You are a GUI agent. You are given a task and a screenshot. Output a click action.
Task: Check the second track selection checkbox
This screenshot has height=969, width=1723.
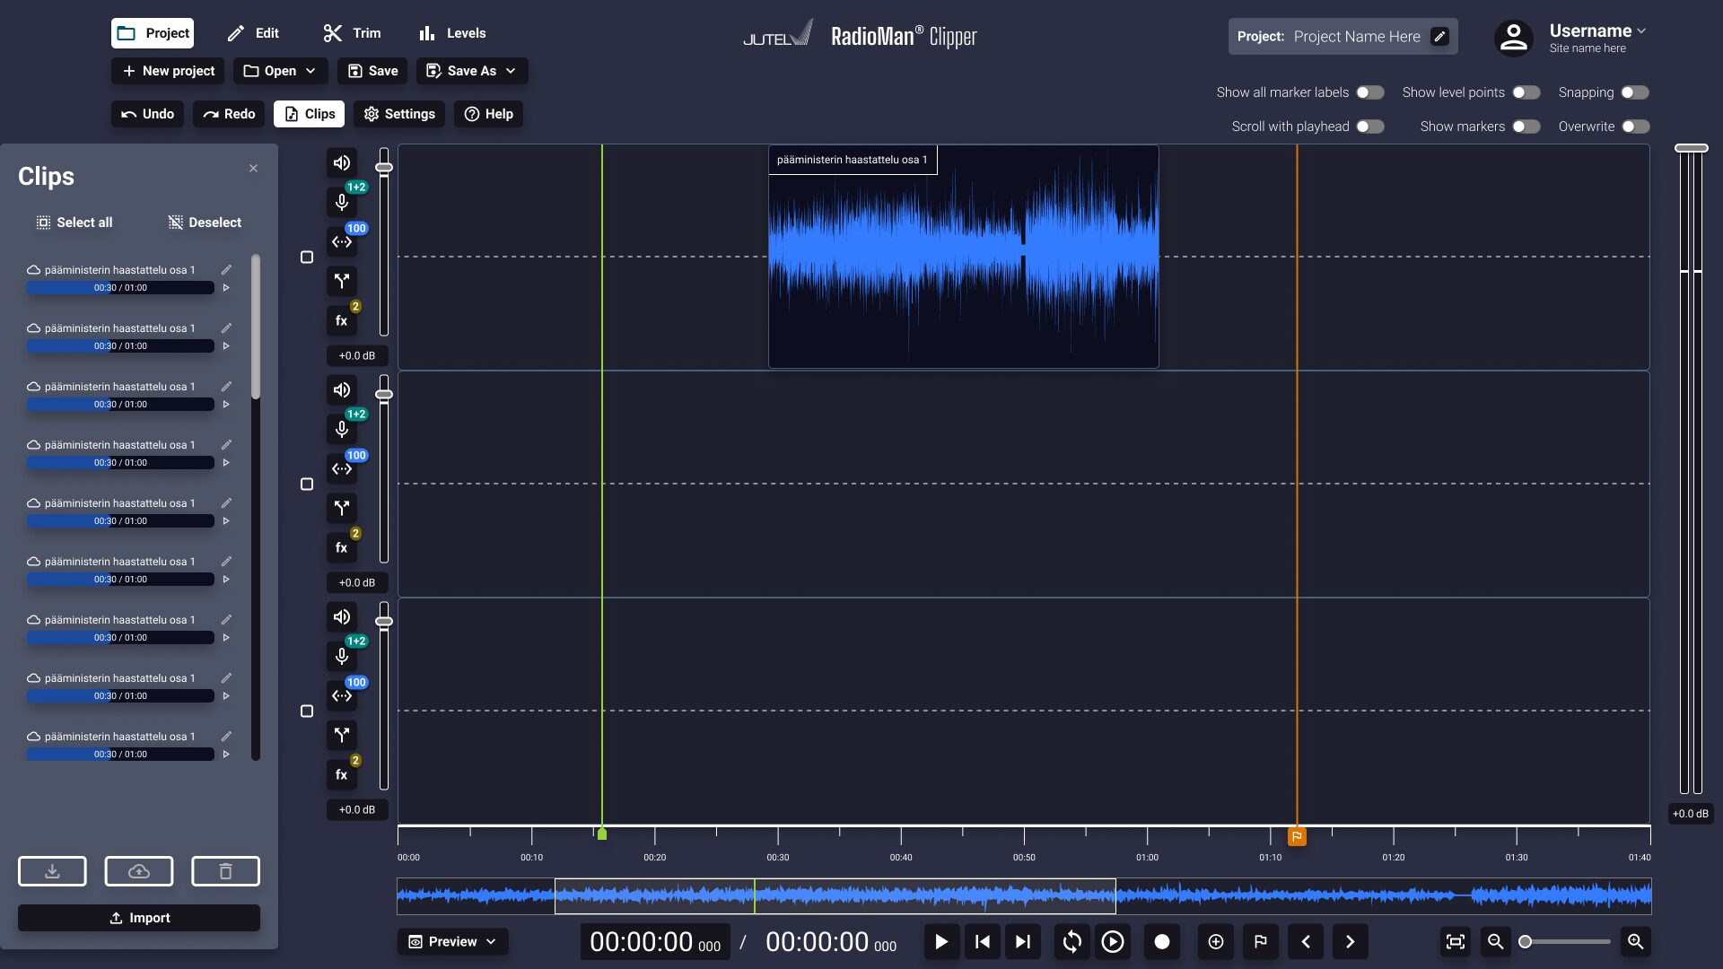click(x=307, y=484)
